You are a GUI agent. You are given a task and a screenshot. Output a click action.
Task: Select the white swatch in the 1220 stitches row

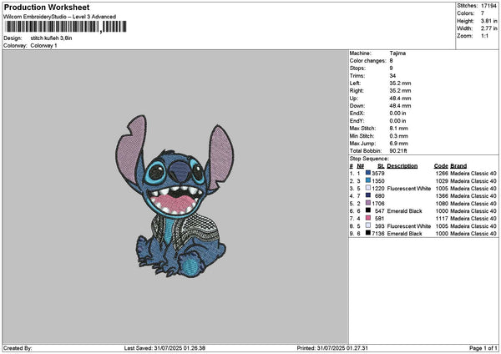tap(368, 188)
